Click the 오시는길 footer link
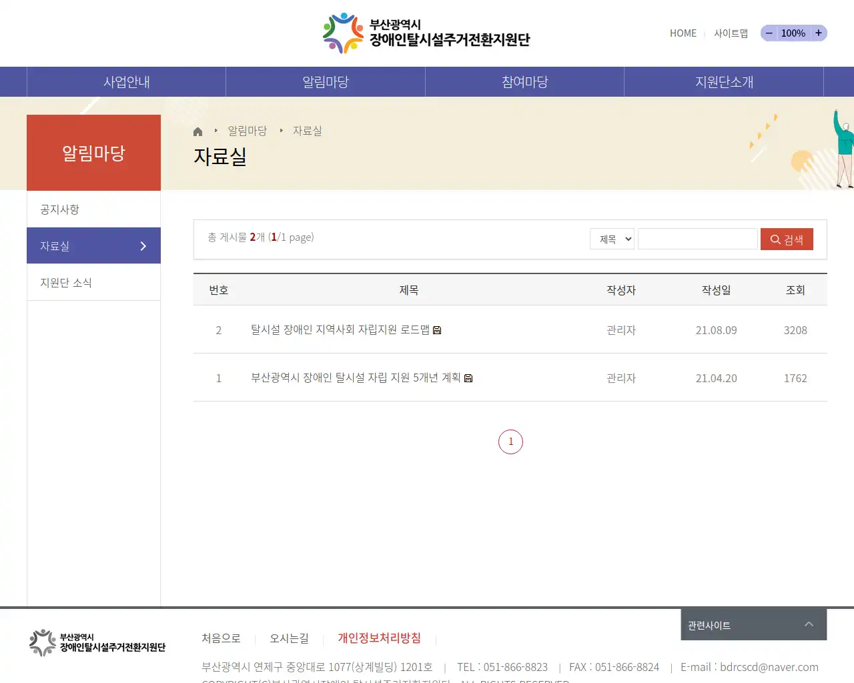The height and width of the screenshot is (683, 854). tap(289, 638)
